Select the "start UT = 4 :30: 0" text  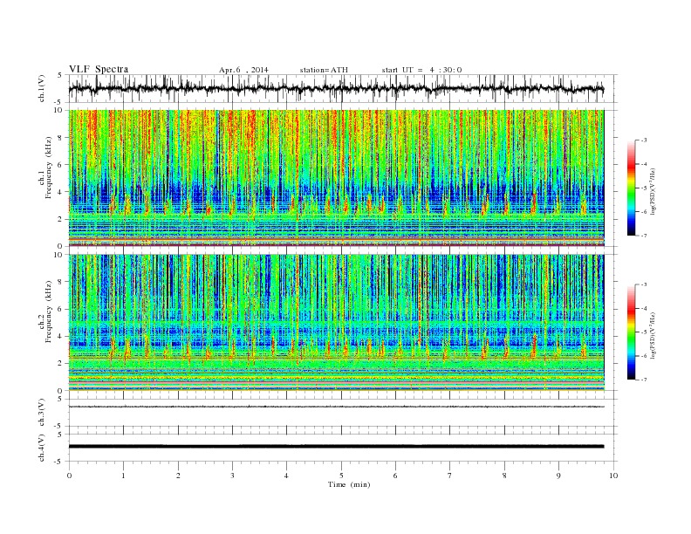421,70
